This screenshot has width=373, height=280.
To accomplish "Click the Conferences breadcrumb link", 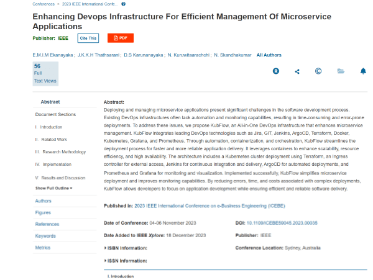I will [x=43, y=4].
